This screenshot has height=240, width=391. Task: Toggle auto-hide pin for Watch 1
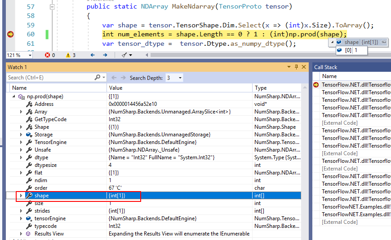pyautogui.click(x=296, y=67)
